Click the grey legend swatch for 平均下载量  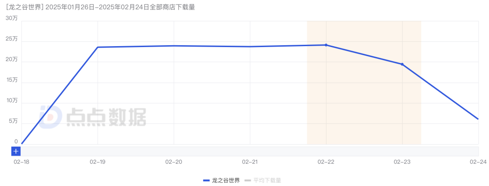pyautogui.click(x=247, y=180)
